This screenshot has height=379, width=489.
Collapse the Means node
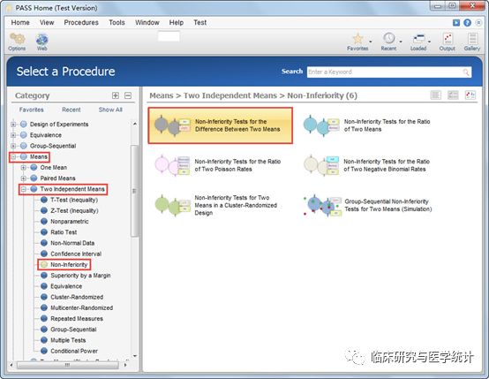pos(13,156)
